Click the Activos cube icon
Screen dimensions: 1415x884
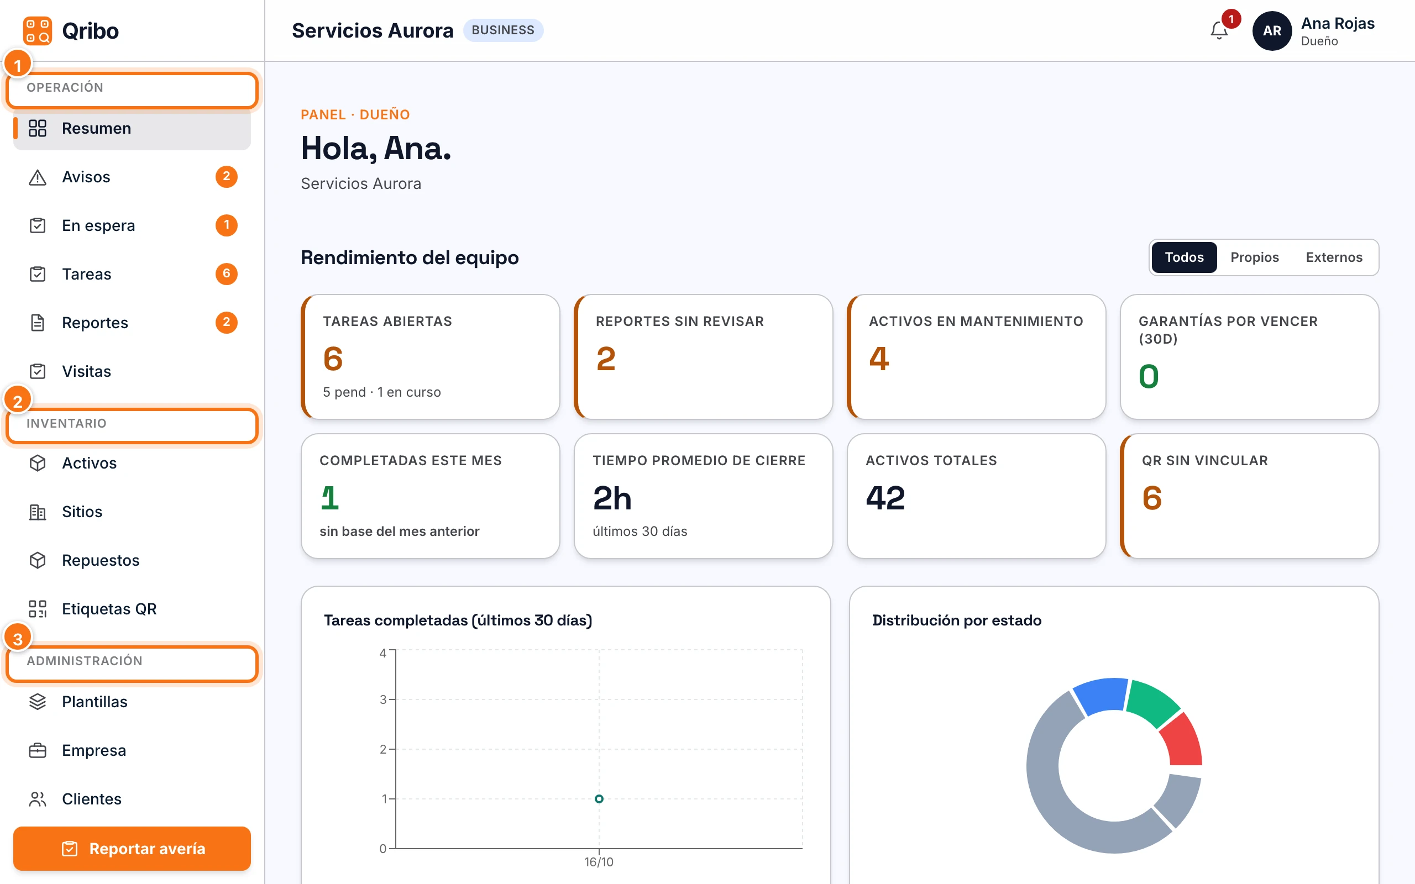pyautogui.click(x=38, y=463)
